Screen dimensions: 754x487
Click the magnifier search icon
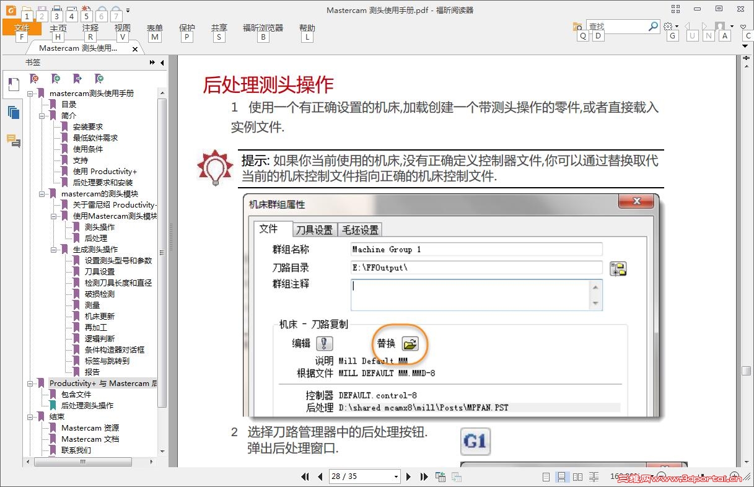[653, 27]
